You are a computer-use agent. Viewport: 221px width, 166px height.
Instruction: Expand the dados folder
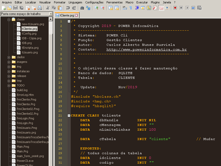point(9,57)
